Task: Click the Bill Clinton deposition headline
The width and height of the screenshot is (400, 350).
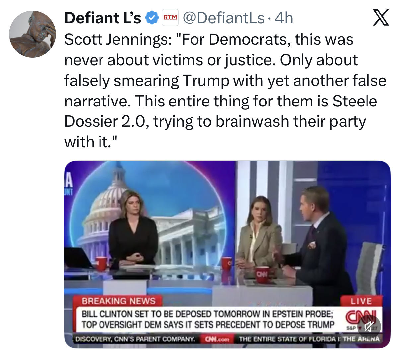Action: point(208,319)
